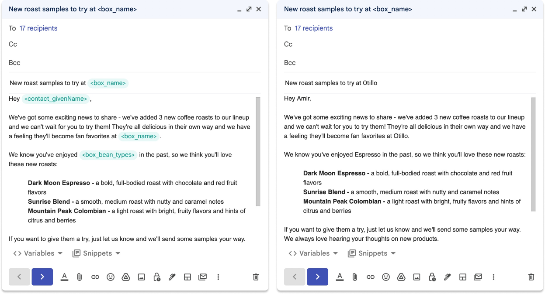Select the box_name variable in the subject

108,82
